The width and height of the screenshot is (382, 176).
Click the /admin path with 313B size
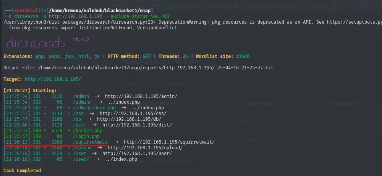pyautogui.click(x=81, y=96)
